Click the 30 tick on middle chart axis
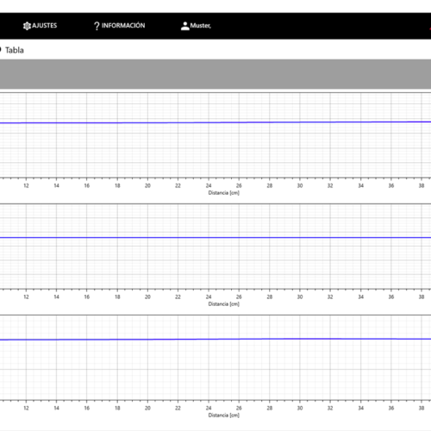Screen dimensions: 431x431 point(300,297)
